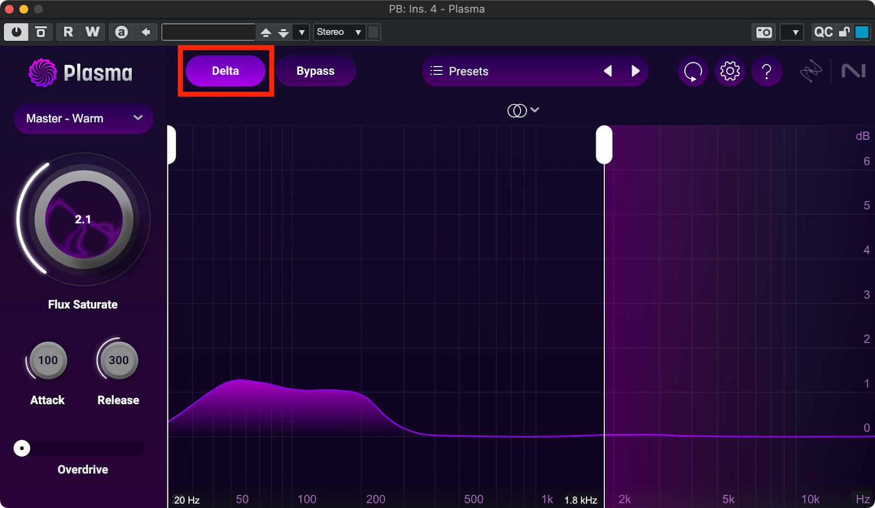The image size is (875, 508).
Task: Click the host snapshot camera icon
Action: (763, 32)
